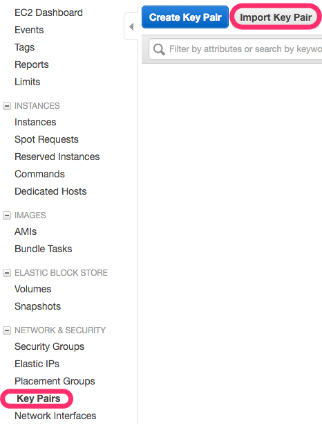Open AMIs under Images
Viewport: 322px width, 424px height.
point(26,231)
